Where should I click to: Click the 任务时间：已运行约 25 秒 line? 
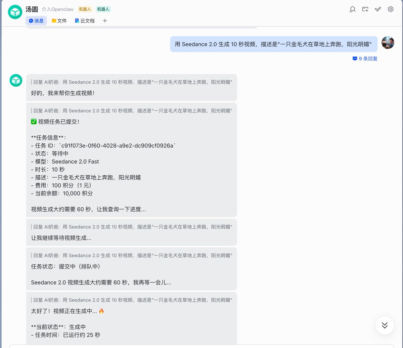click(x=65, y=335)
